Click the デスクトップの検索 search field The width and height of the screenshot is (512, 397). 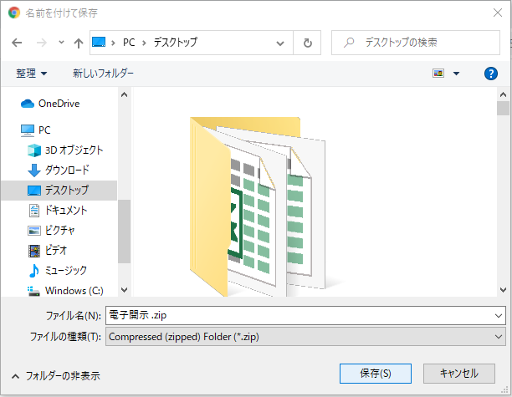tap(415, 43)
